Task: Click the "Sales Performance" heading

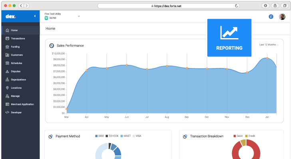Action: pos(70,46)
